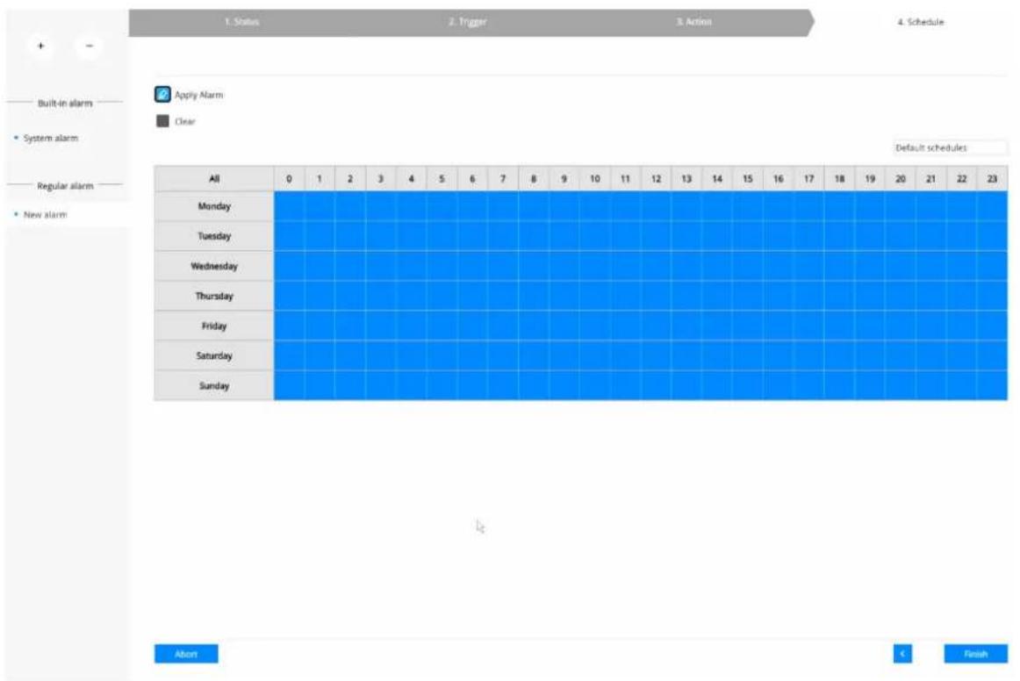Viewport: 1020px width, 681px height.
Task: Select the Sunday row header
Action: point(214,386)
